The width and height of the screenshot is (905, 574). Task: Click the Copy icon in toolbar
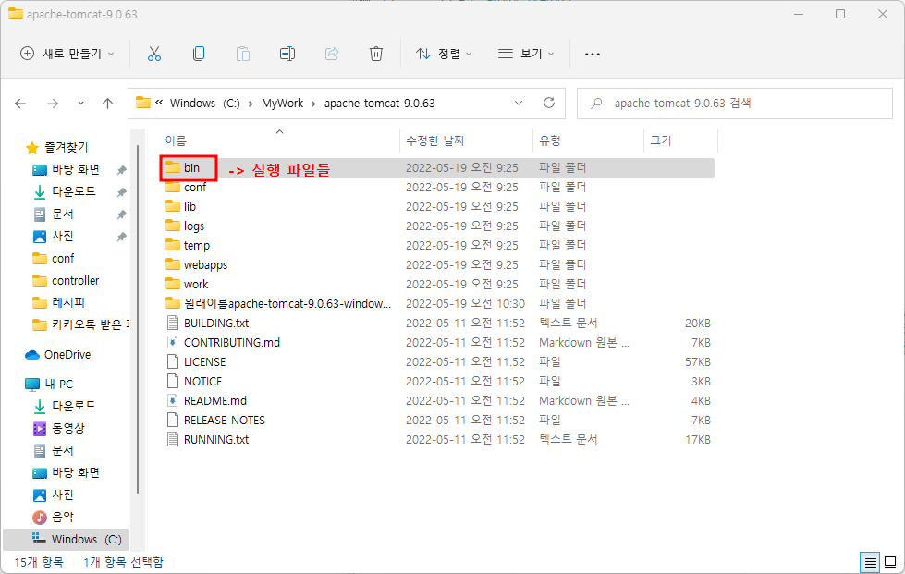tap(199, 54)
